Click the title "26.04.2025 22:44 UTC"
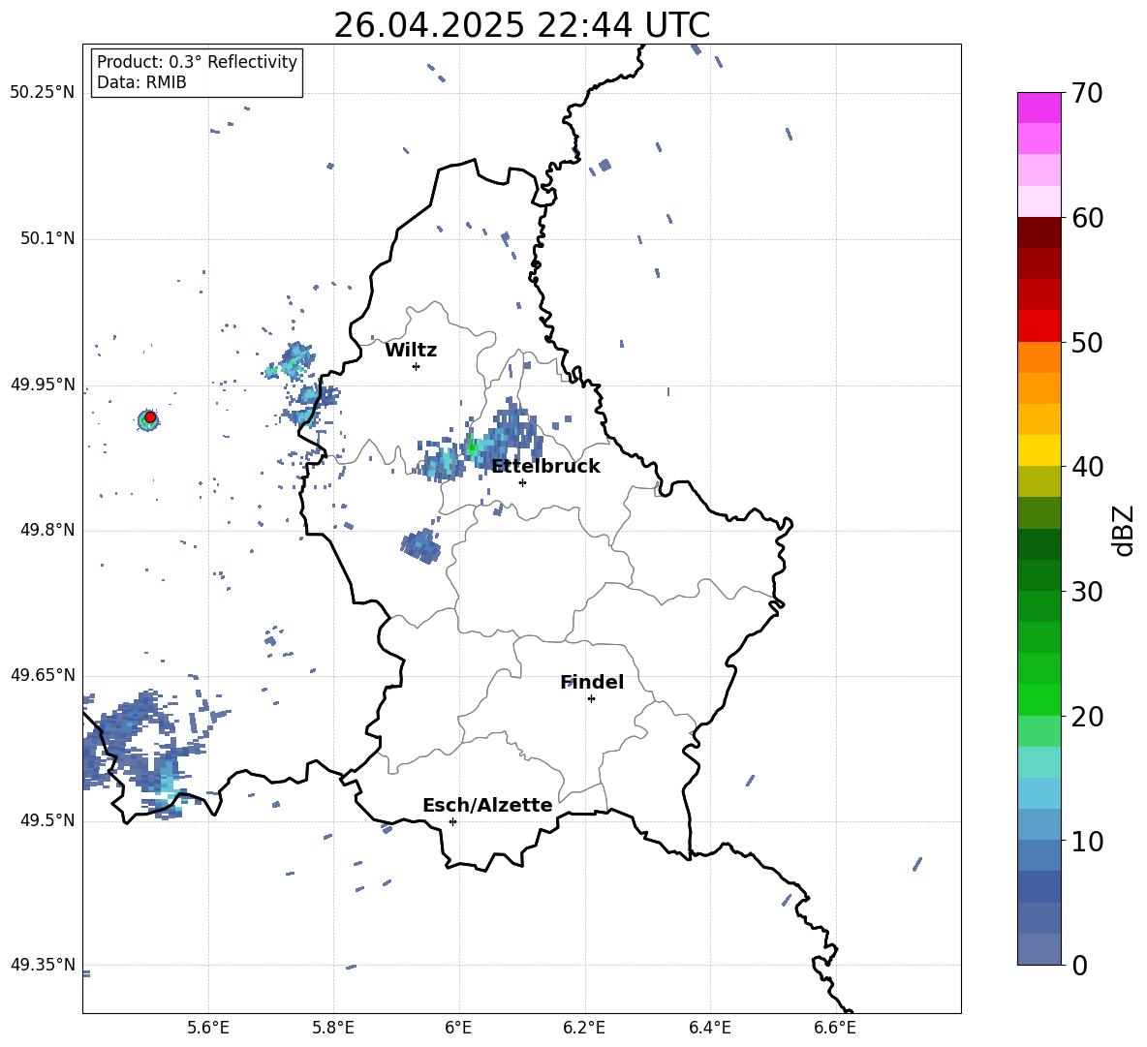Screen dimensions: 1147x1047 (x=521, y=25)
